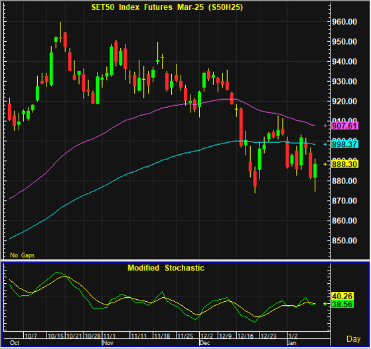
Task: Click the Modified Stochastic panel title
Action: (x=166, y=268)
